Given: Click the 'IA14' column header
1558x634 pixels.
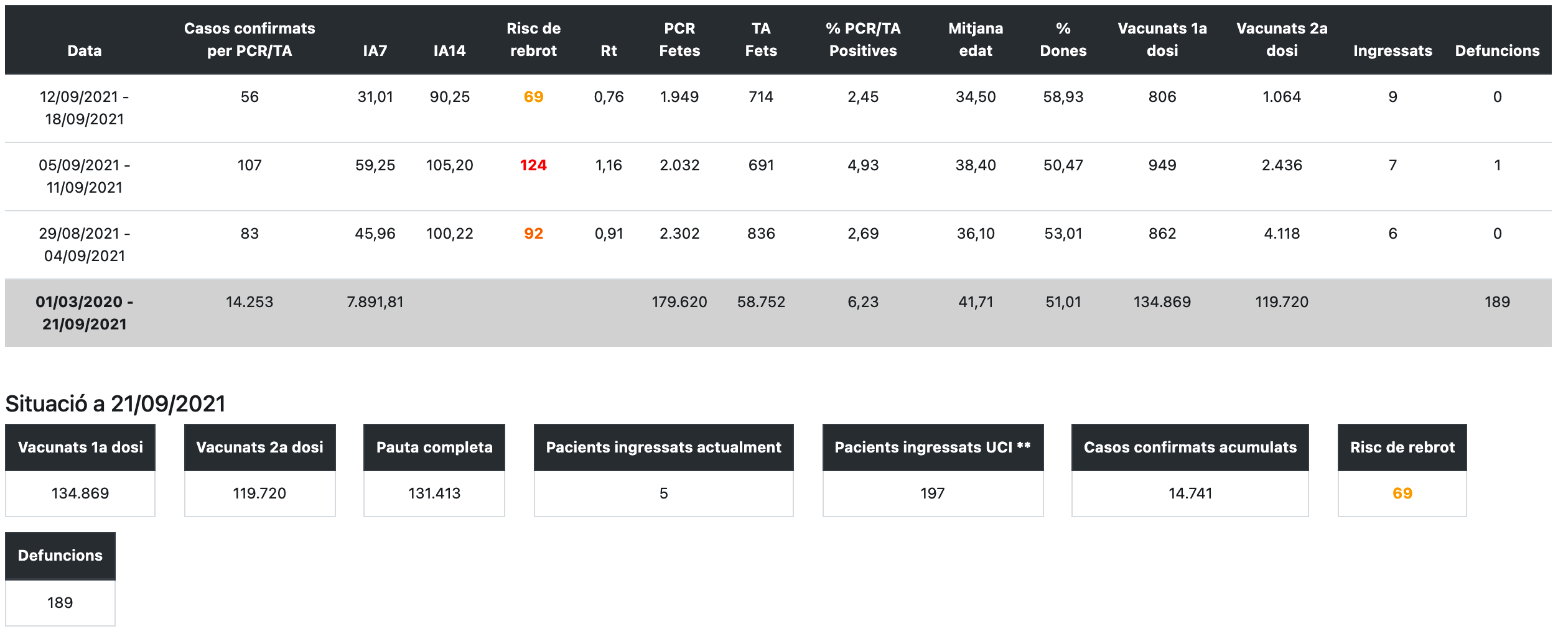Looking at the screenshot, I should click(449, 51).
